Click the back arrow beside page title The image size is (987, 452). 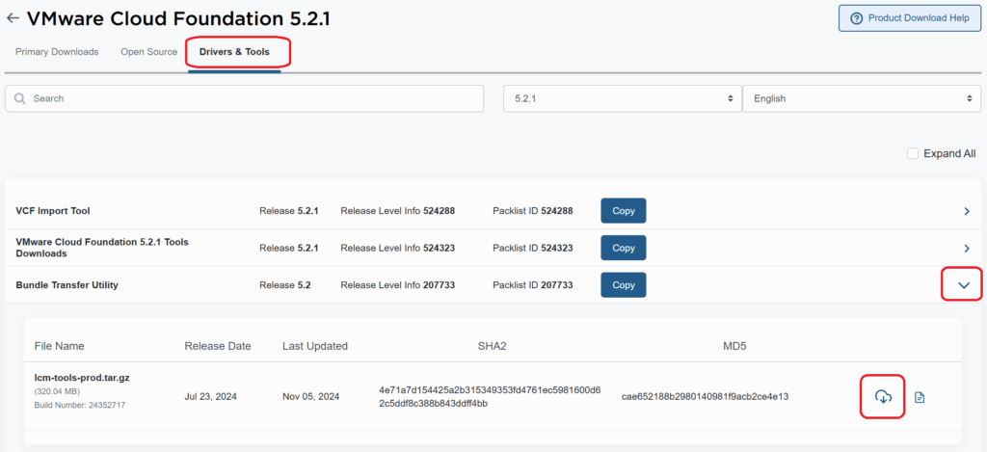13,18
